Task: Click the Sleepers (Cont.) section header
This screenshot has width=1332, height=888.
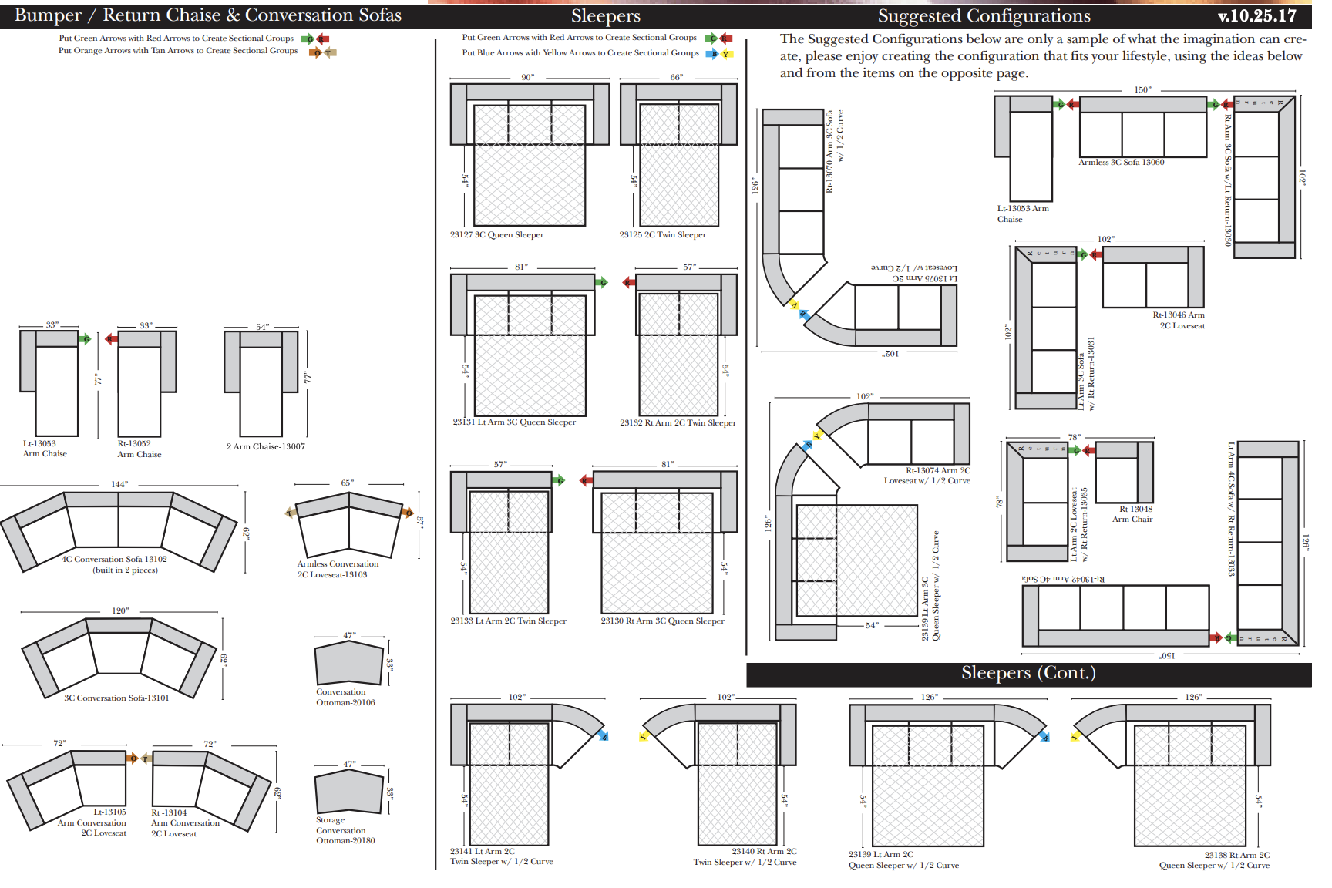Action: [1028, 673]
